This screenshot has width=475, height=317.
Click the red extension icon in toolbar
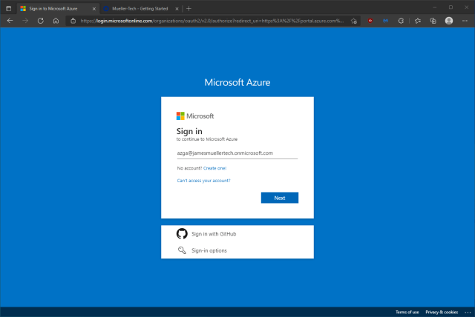(370, 21)
